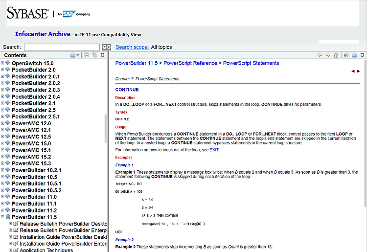Select PocketBuilder 2.0.4 in contents tree
The height and width of the screenshot is (252, 367).
tap(36, 97)
